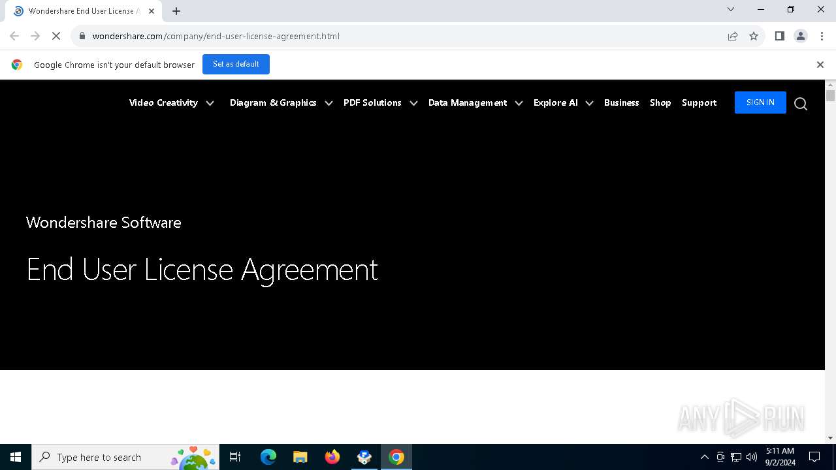
Task: Open the taskbar icon left of Chrome
Action: (364, 457)
